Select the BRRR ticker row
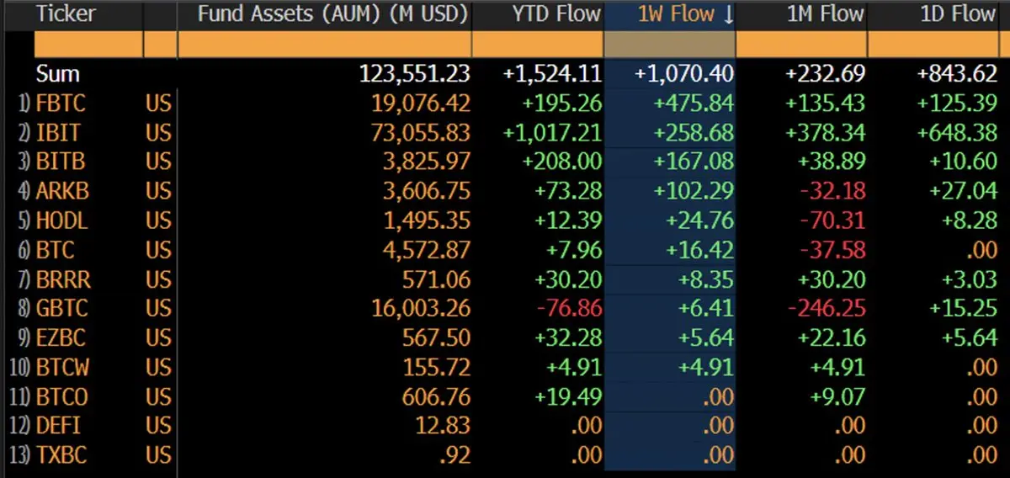 pos(61,279)
